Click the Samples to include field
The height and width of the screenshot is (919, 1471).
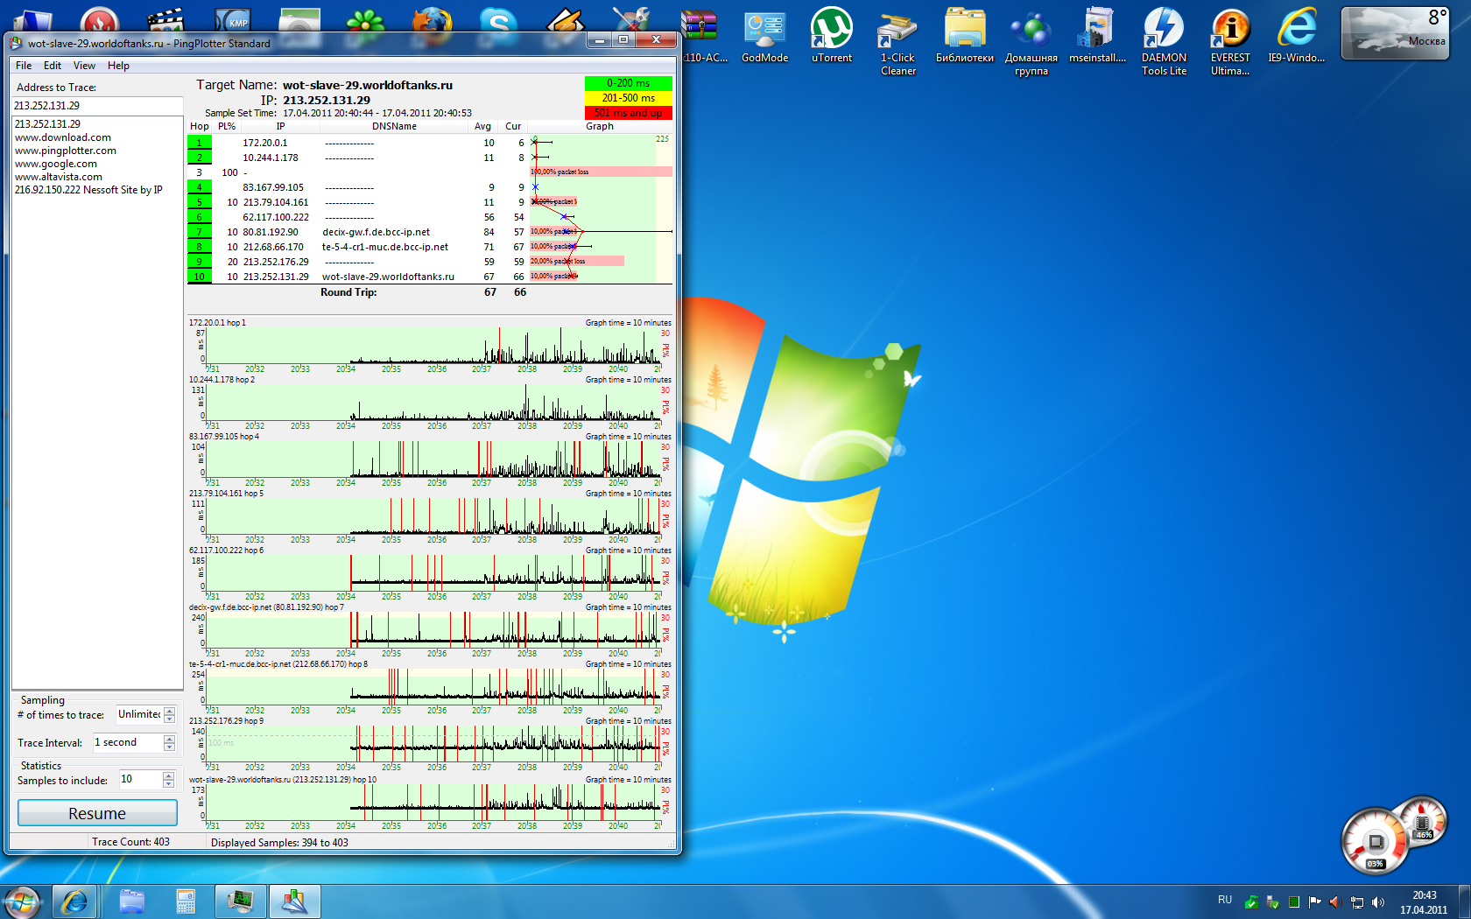(x=140, y=779)
